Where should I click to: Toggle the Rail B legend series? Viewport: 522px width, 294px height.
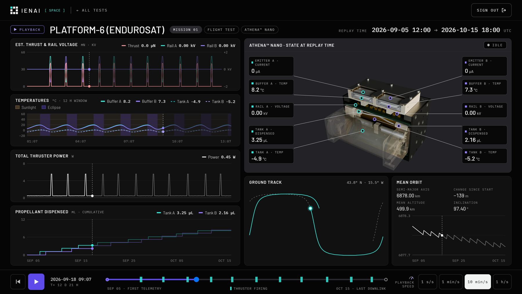pos(218,46)
